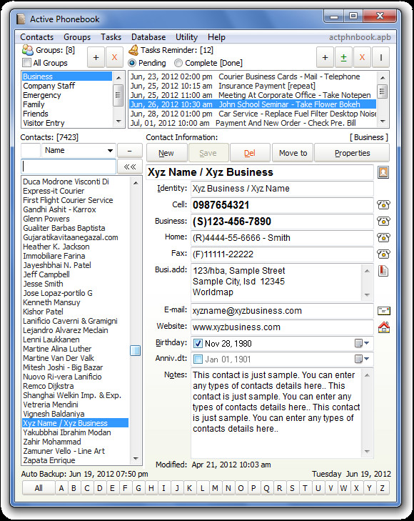This screenshot has height=521, width=414.
Task: Open the Help menu
Action: [x=216, y=37]
